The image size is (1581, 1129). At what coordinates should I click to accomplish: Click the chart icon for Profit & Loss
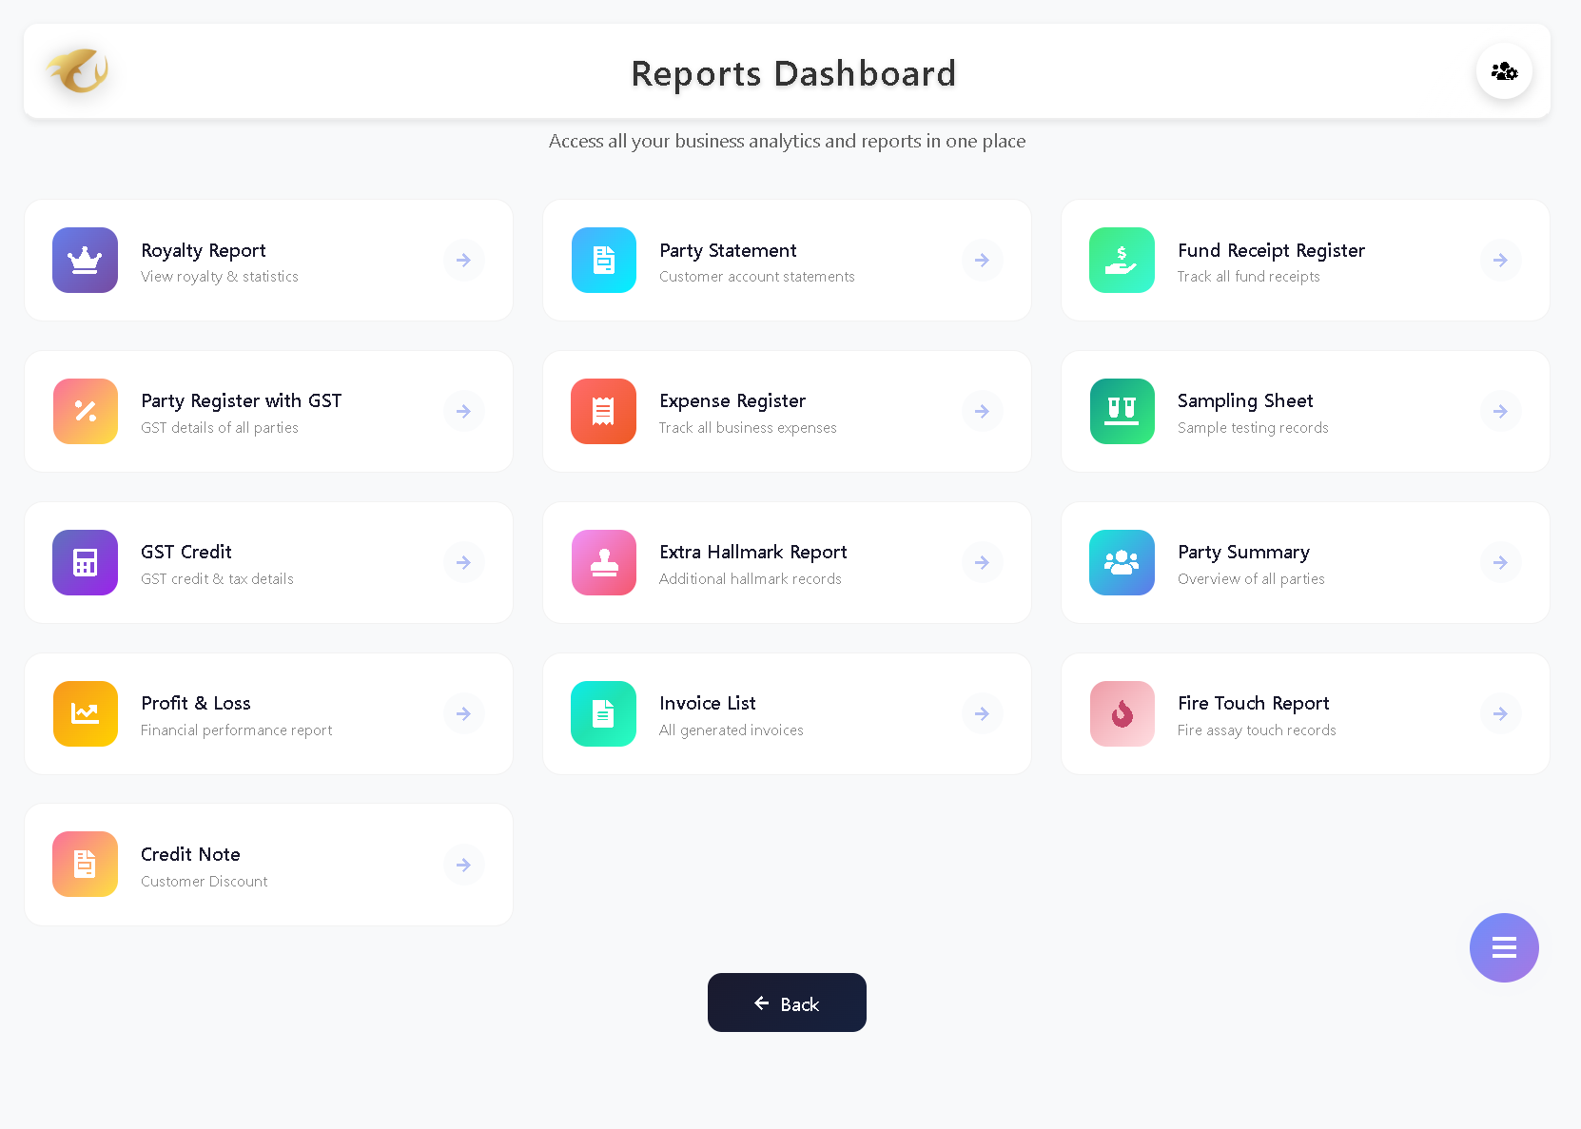85,713
